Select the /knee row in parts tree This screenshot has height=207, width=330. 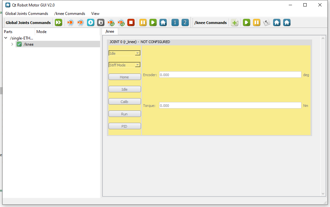coord(58,44)
